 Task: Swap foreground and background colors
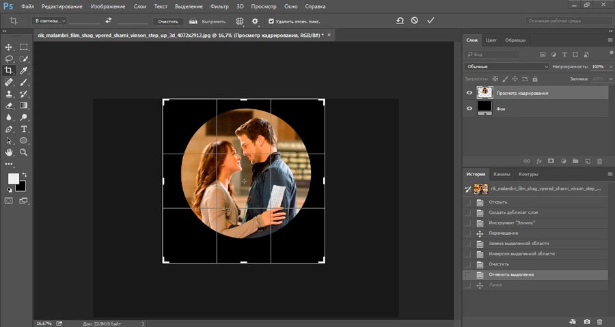click(x=25, y=175)
